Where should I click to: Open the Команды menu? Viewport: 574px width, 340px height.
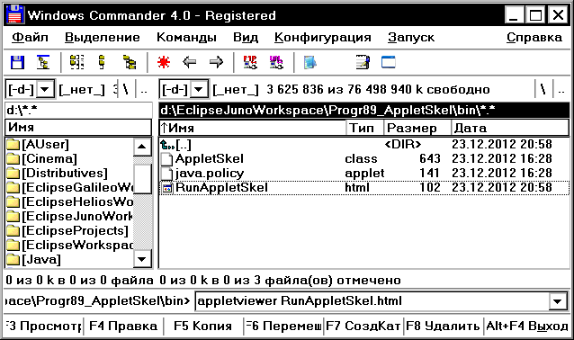pos(186,38)
